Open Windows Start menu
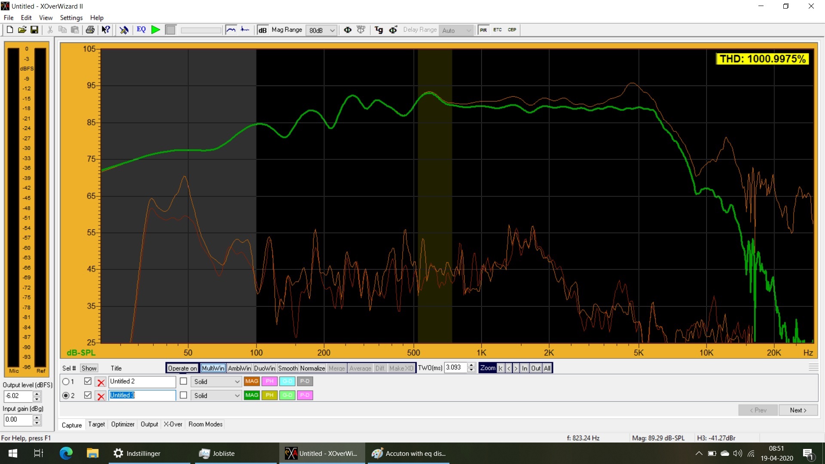Screen dimensions: 825x464 (13, 453)
